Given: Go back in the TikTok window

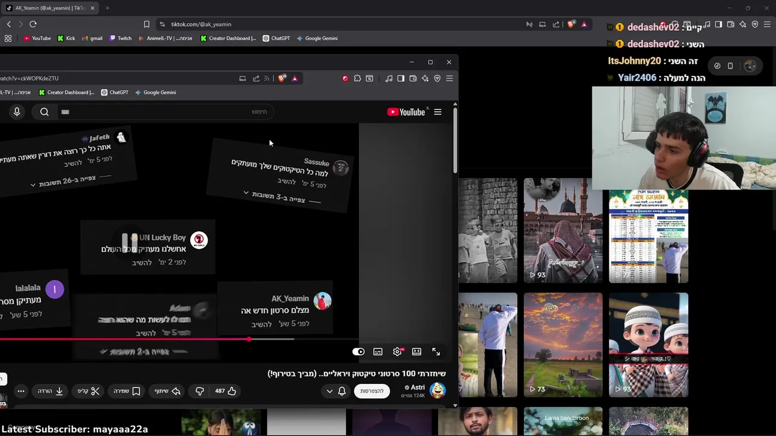Looking at the screenshot, I should pos(8,24).
